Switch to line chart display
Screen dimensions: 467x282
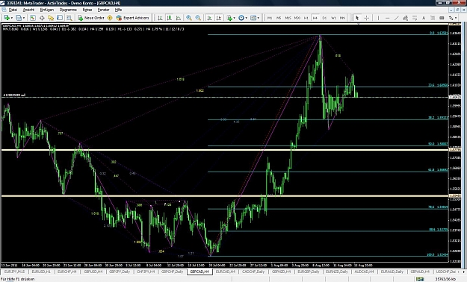pos(179,18)
